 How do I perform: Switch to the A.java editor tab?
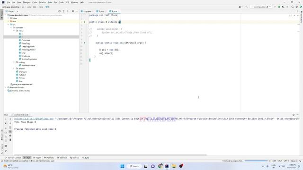coord(101,11)
